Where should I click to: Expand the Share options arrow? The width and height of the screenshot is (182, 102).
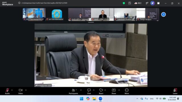(119, 90)
